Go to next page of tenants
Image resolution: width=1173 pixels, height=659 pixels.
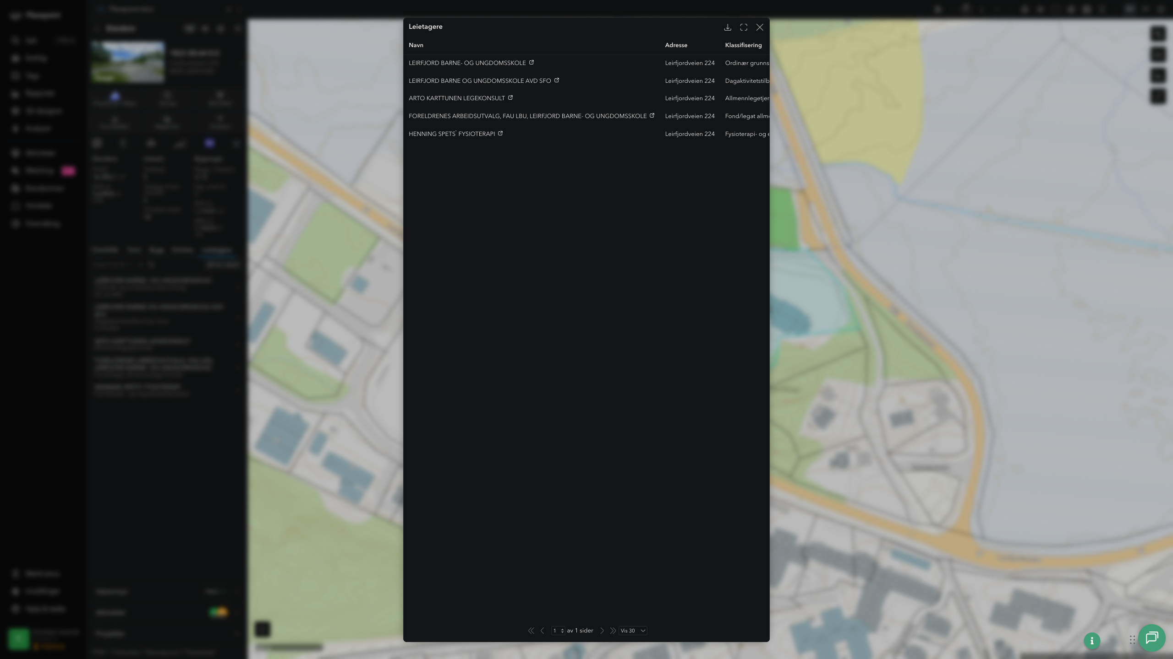602,631
